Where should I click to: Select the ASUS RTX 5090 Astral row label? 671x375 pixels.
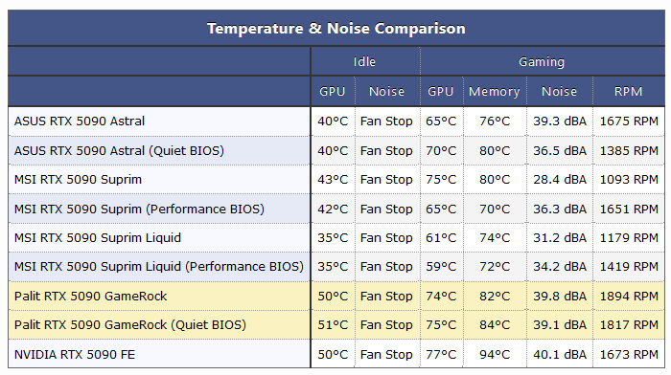[80, 121]
